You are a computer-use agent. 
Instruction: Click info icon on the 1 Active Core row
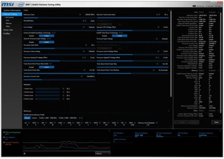63,89
